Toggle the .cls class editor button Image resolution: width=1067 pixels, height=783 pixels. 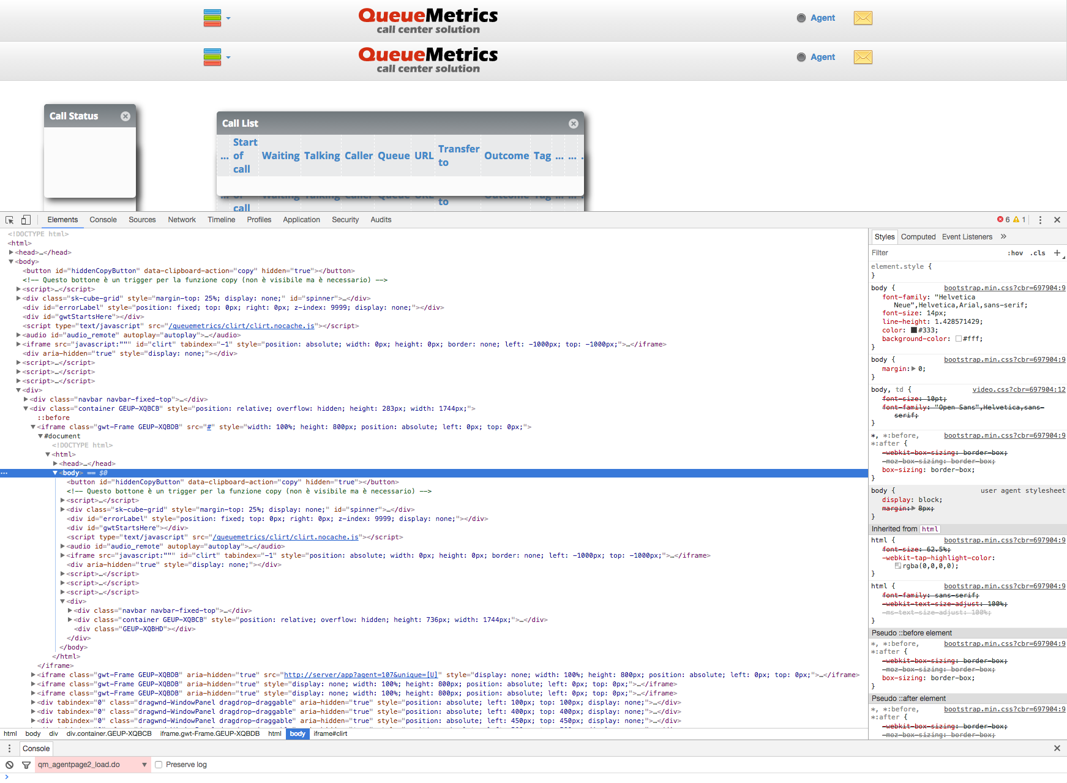(x=1038, y=253)
